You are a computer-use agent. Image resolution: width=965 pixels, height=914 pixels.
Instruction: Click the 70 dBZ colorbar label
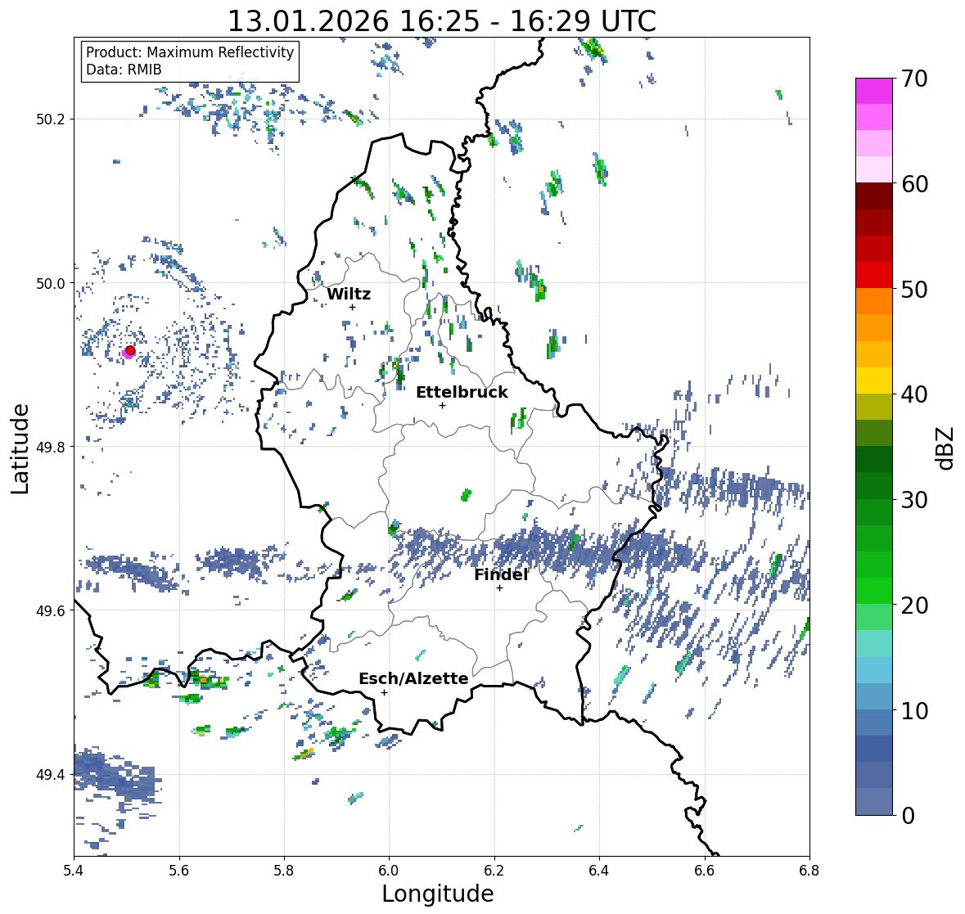[914, 79]
